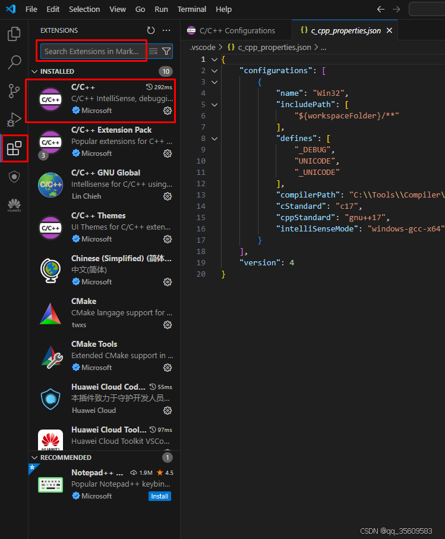445x539 pixels.
Task: Open manage gear for CMake Tools
Action: coord(167,368)
